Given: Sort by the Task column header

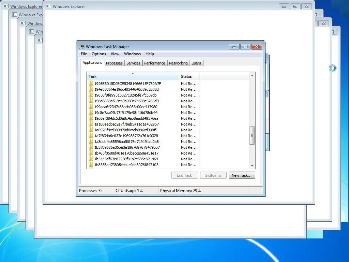Looking at the screenshot, I should [x=133, y=76].
